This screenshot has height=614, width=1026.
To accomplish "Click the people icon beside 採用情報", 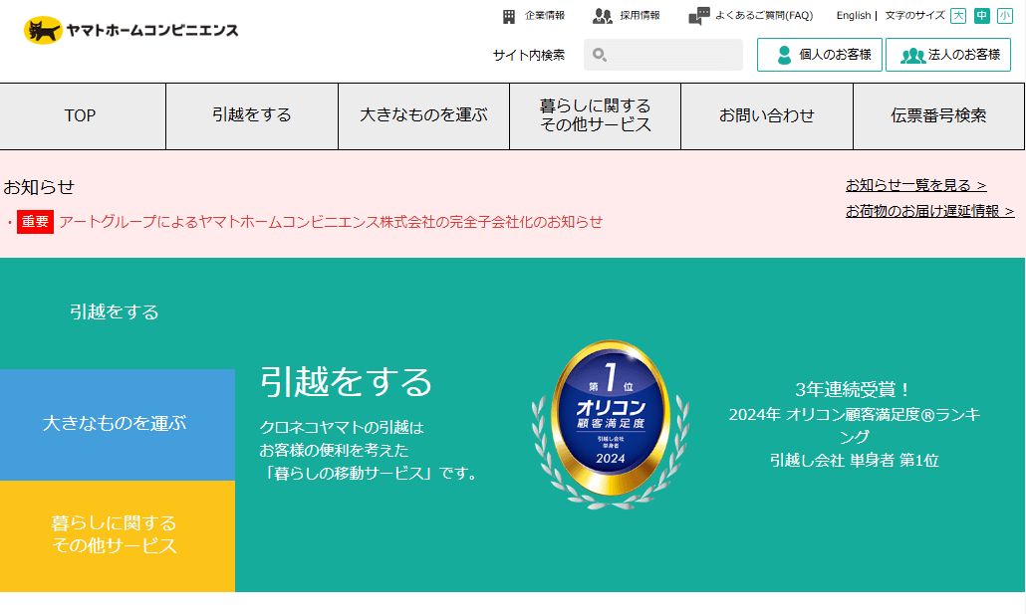I will click(x=602, y=16).
